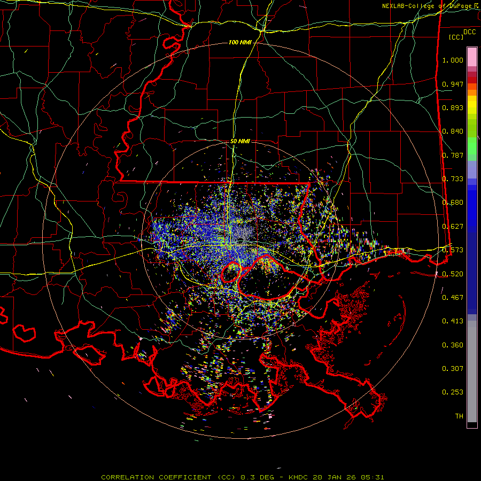The image size is (481, 481).
Task: Pick the red segment of the color bar
Action: pyautogui.click(x=472, y=80)
